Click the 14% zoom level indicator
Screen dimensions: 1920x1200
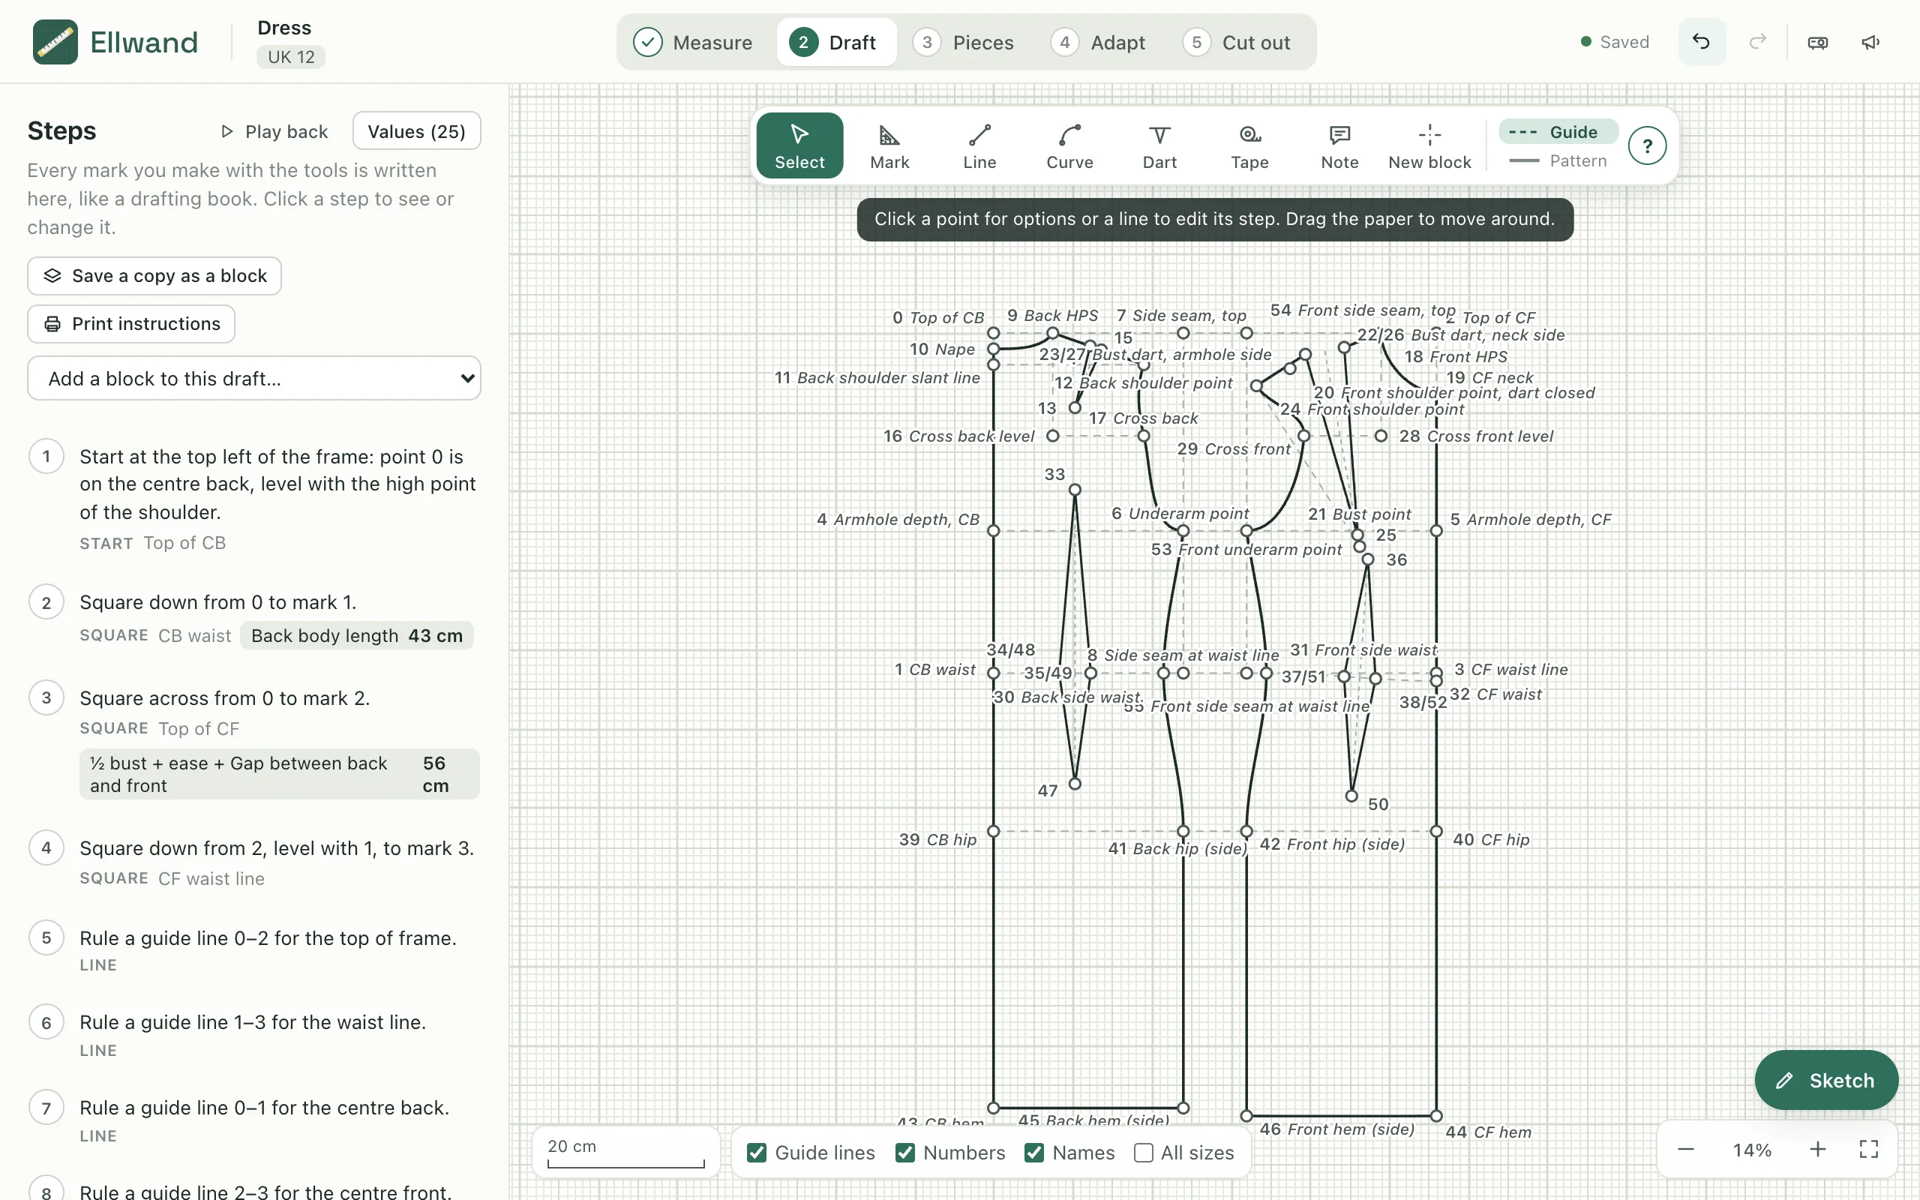tap(1752, 1150)
